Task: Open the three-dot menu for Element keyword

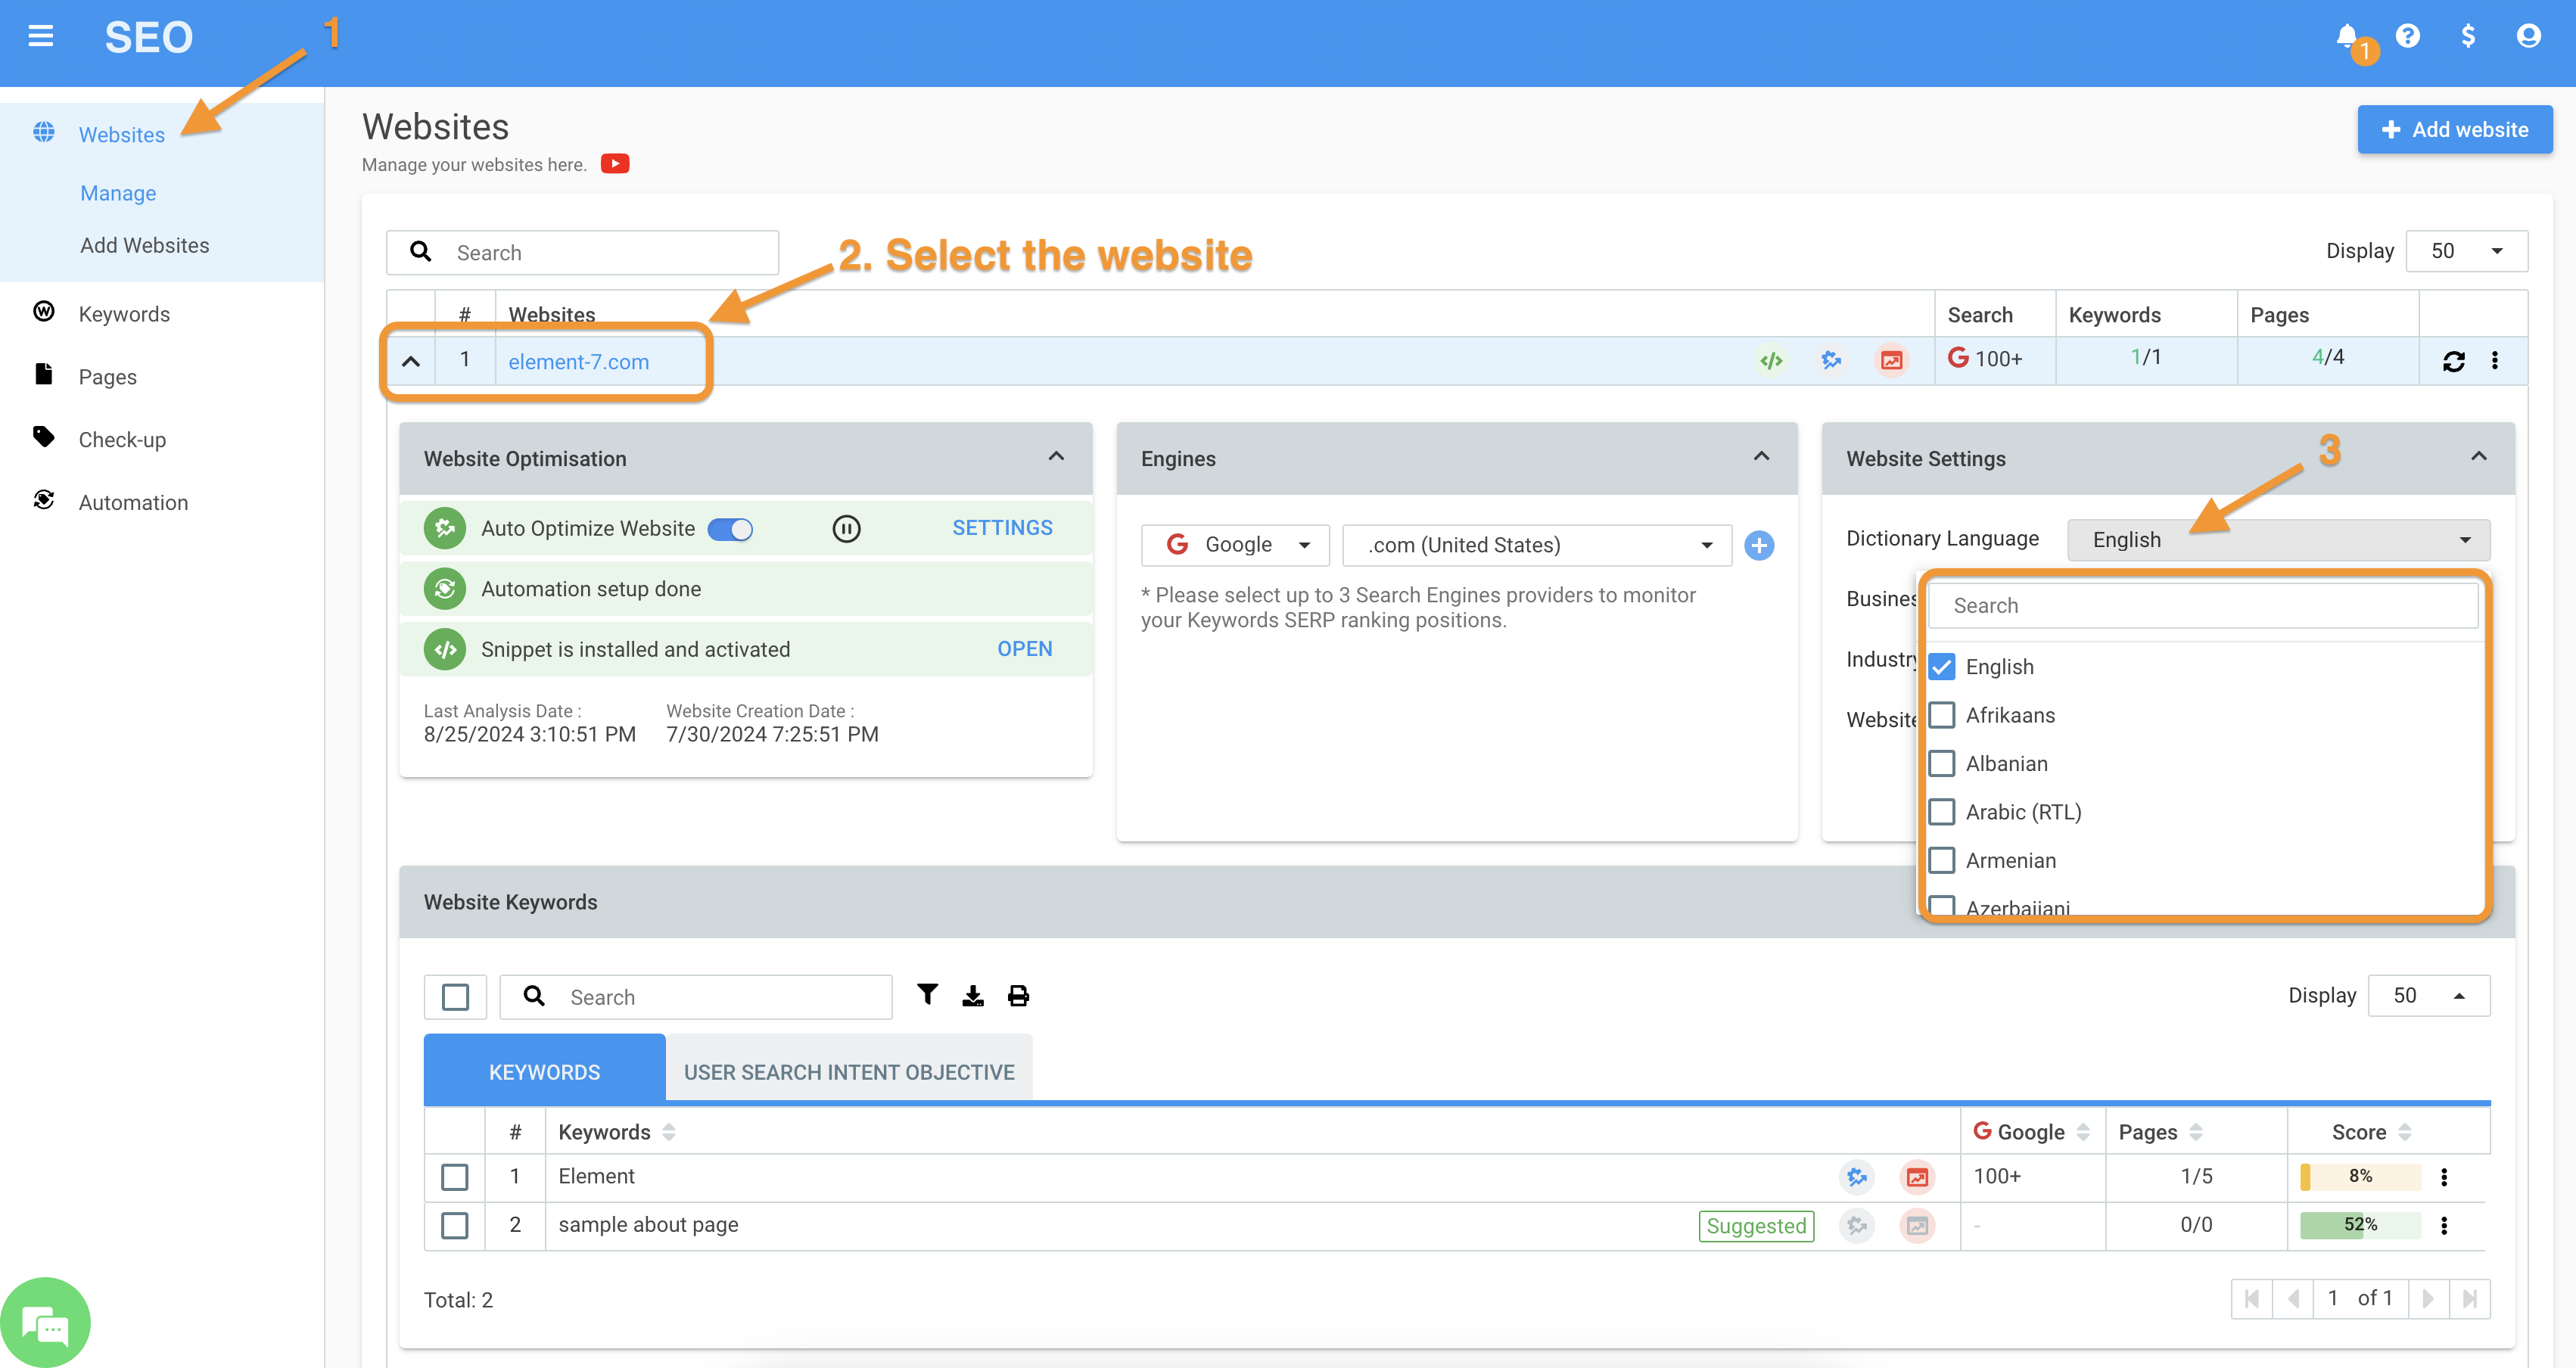Action: 2445,1177
